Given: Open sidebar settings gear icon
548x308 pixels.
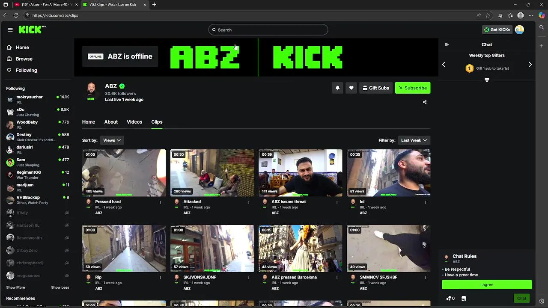Looking at the screenshot, I should pyautogui.click(x=542, y=301).
